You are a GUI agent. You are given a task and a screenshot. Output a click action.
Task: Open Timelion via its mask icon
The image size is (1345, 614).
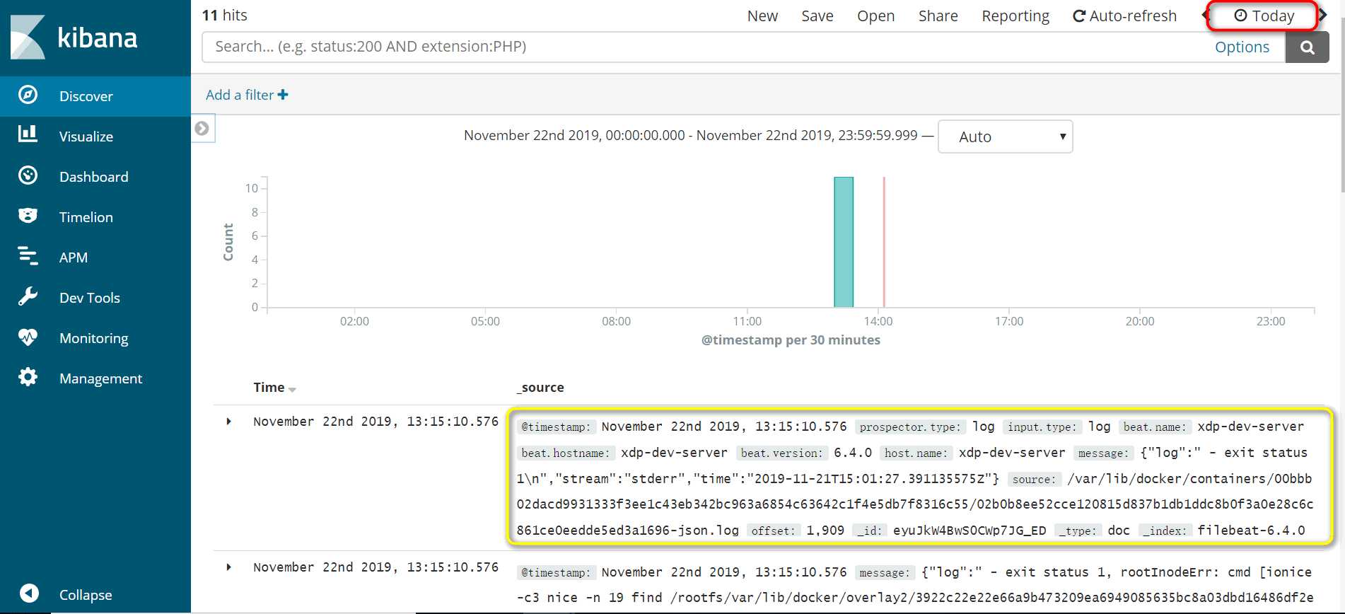coord(28,216)
